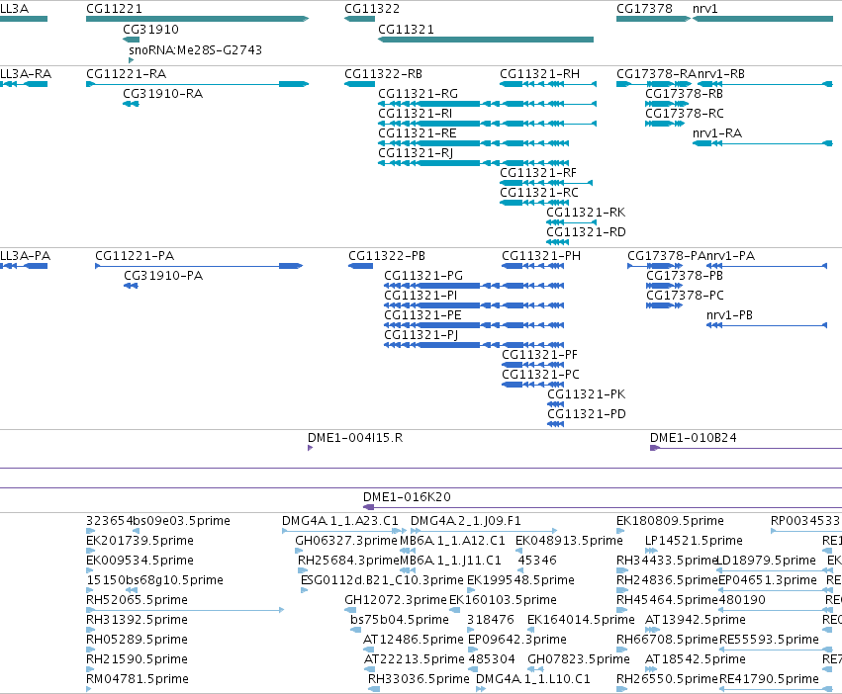Image resolution: width=842 pixels, height=694 pixels.
Task: Select protein nrv1-PA
Action: coord(731,255)
